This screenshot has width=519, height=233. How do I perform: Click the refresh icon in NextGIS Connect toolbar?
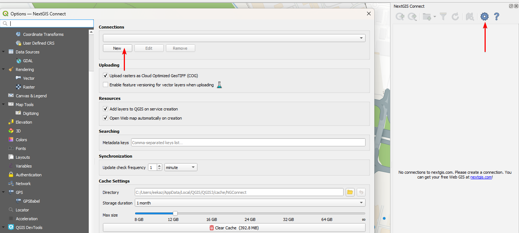[x=455, y=16]
